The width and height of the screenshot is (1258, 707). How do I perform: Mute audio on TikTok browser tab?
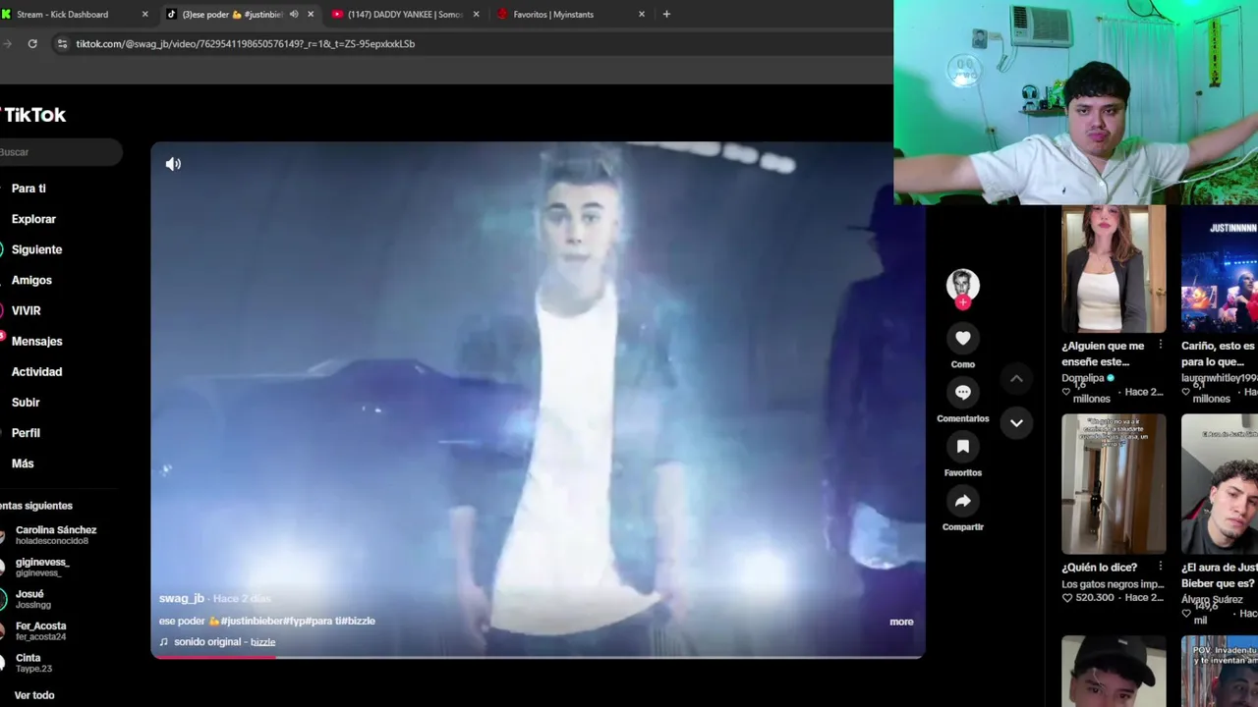(293, 15)
